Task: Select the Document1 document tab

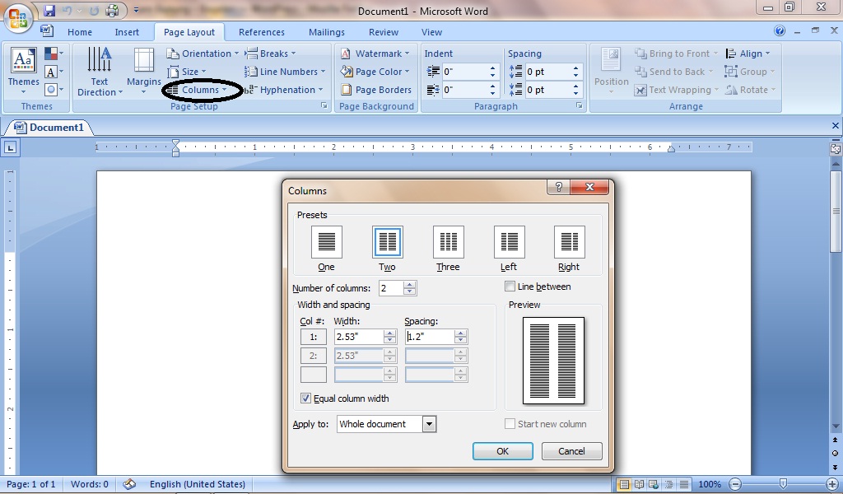Action: [49, 128]
